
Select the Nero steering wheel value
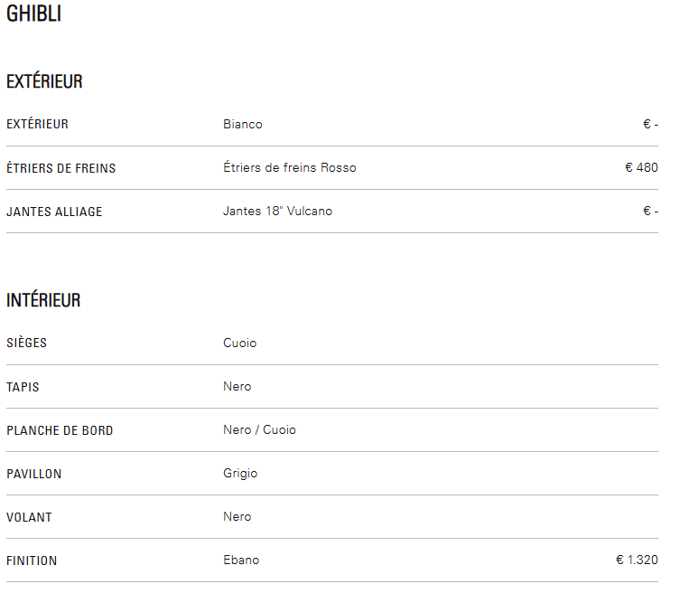coord(237,517)
